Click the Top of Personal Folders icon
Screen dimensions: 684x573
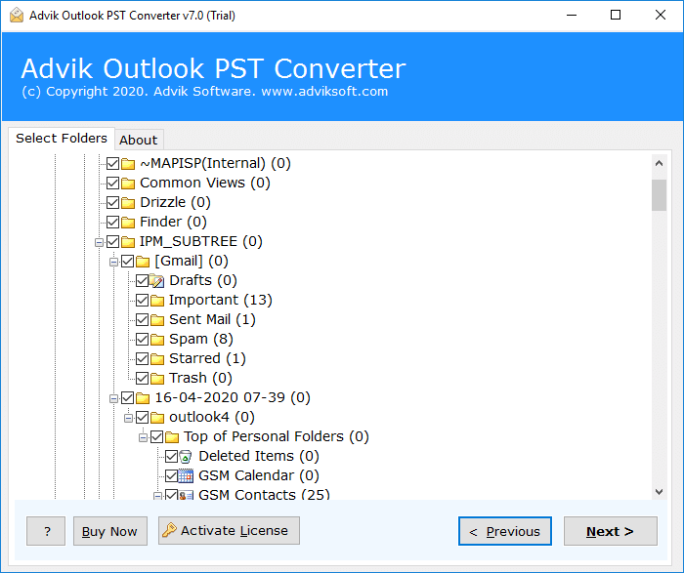[x=172, y=437]
